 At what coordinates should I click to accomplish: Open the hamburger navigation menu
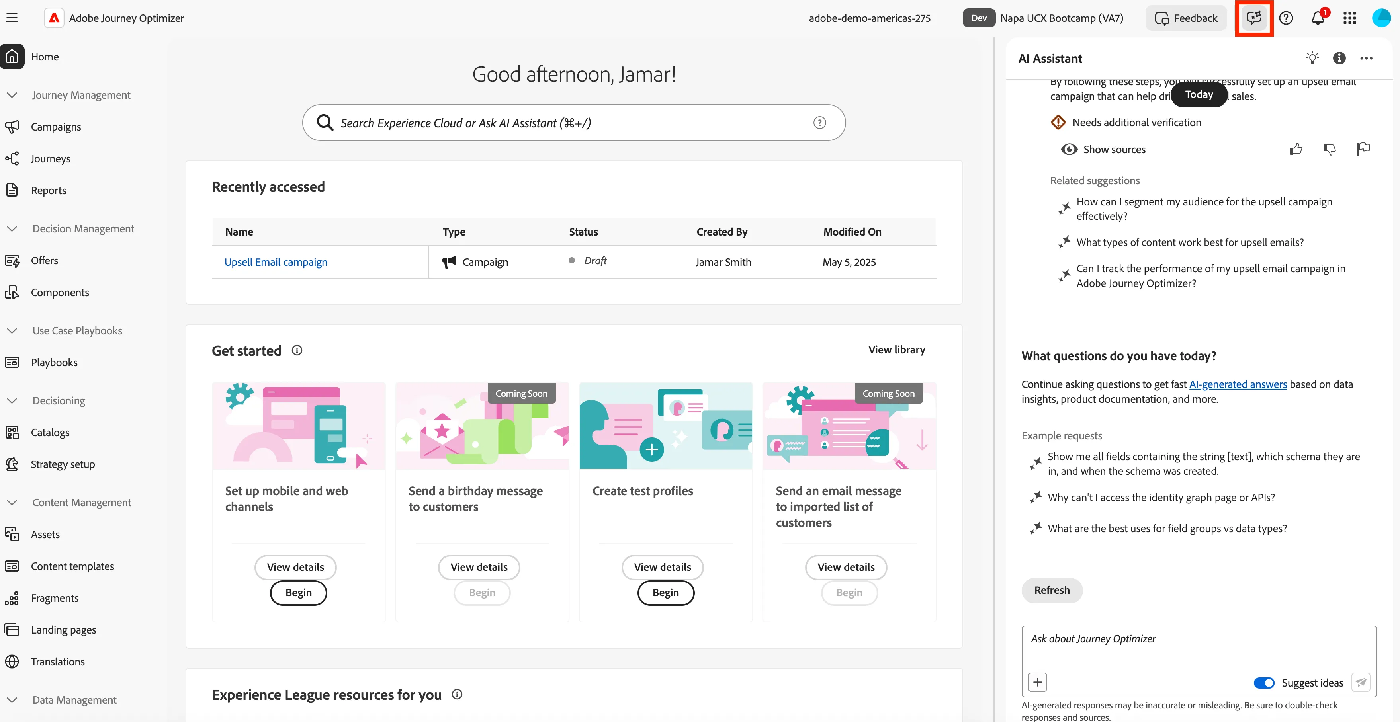click(12, 18)
